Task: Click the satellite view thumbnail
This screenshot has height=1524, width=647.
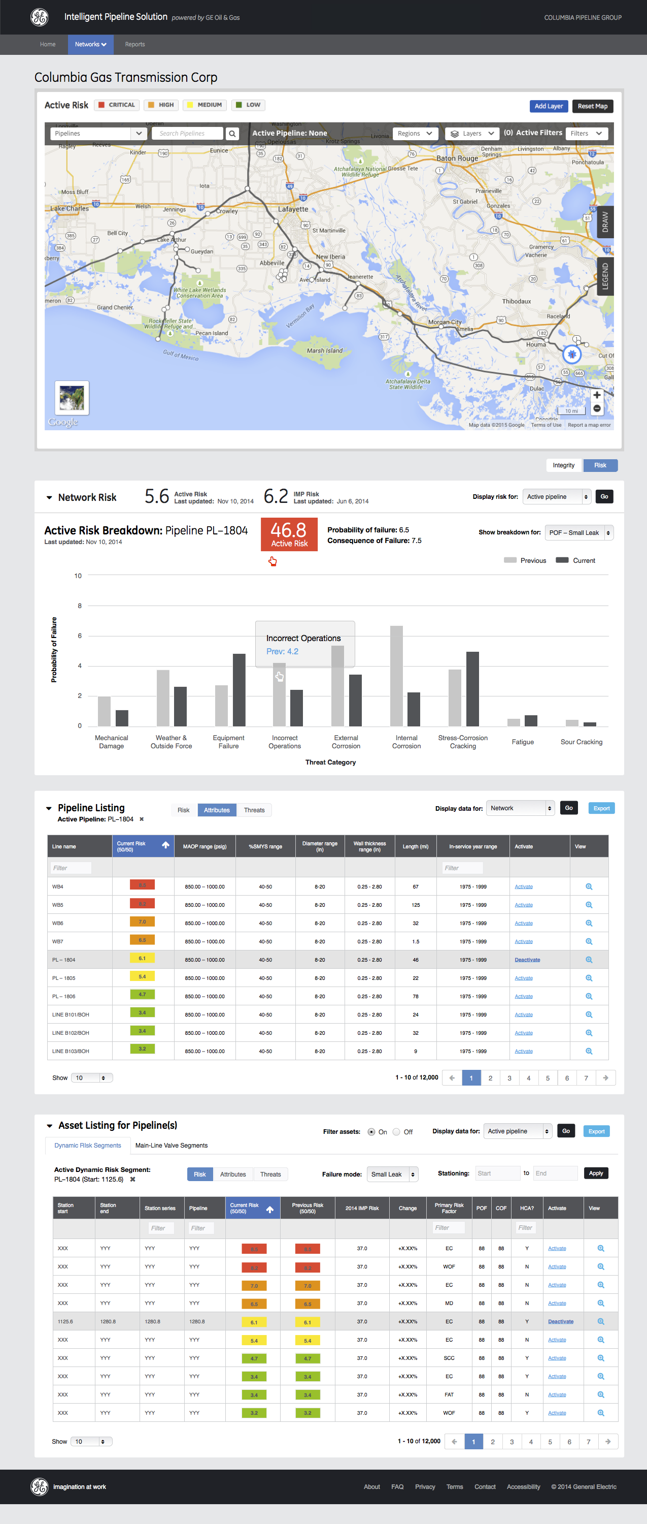Action: click(x=72, y=398)
